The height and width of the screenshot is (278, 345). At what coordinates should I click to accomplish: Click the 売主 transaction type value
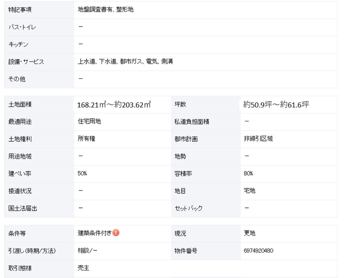coord(84,268)
